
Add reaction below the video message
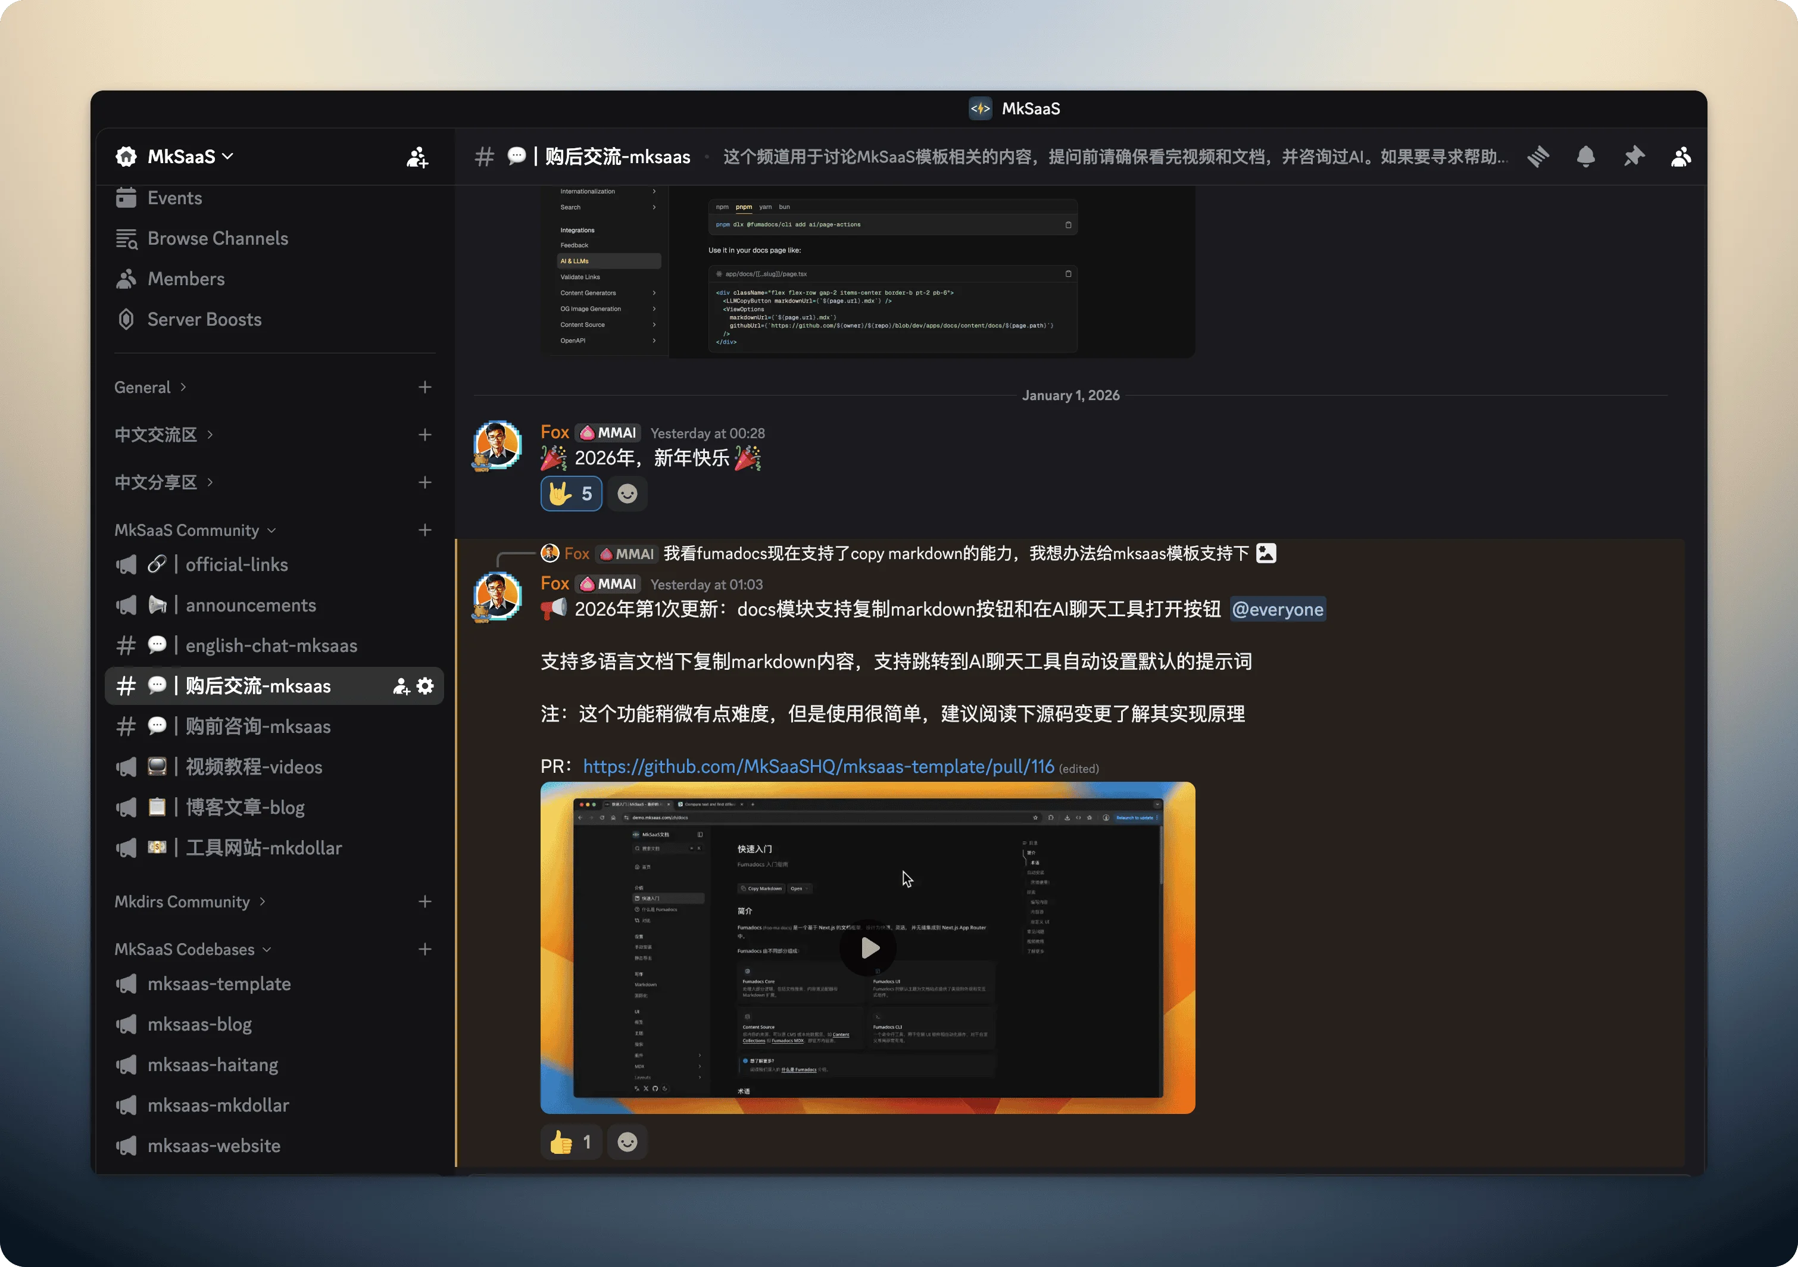coord(628,1143)
